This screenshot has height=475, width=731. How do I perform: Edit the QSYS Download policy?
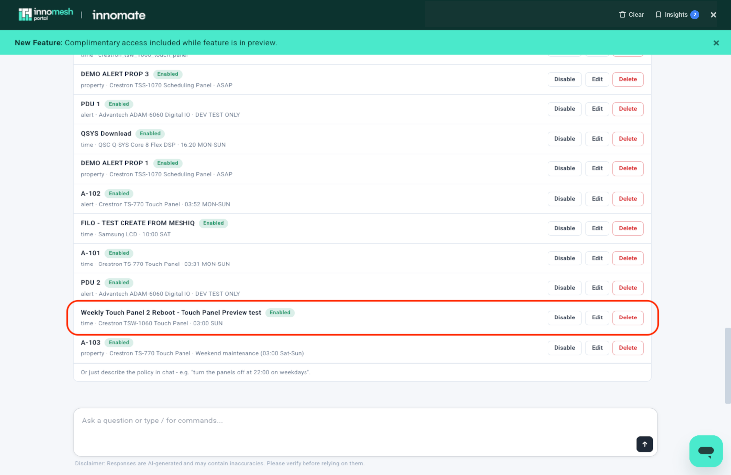point(597,139)
